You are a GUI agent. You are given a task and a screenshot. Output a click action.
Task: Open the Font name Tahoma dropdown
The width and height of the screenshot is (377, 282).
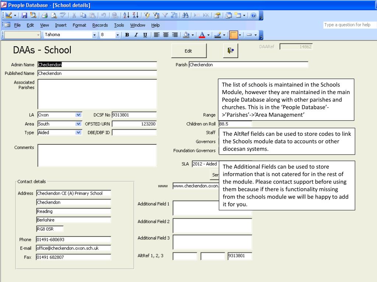[x=94, y=35]
